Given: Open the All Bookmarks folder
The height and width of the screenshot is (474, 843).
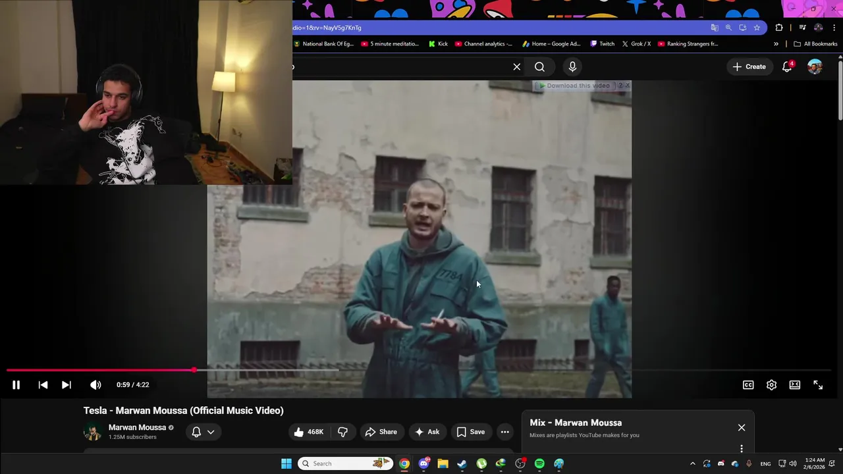Looking at the screenshot, I should click(x=815, y=44).
